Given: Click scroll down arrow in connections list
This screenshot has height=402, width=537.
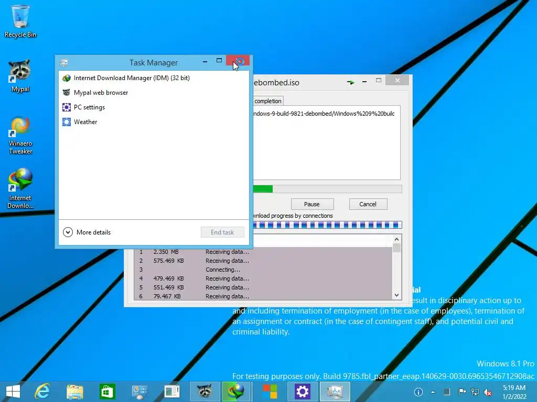Looking at the screenshot, I should coord(396,295).
